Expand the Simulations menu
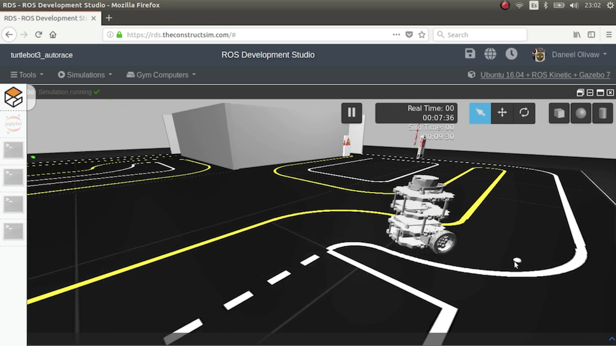The height and width of the screenshot is (346, 616). (85, 74)
